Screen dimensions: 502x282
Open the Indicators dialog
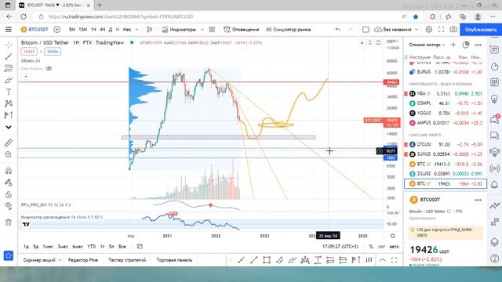180,30
